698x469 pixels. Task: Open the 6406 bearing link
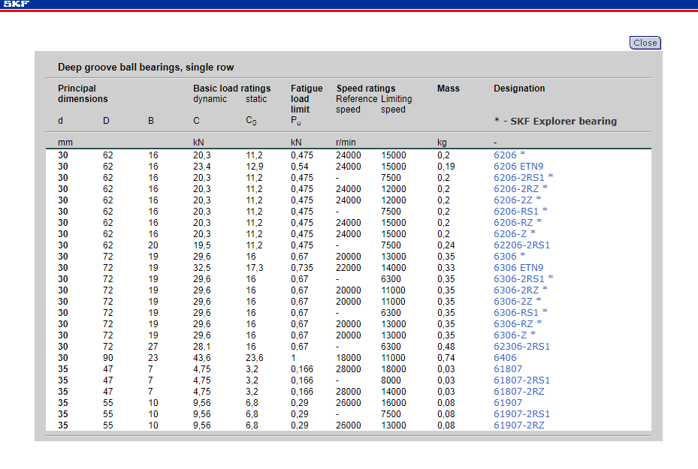tap(505, 358)
